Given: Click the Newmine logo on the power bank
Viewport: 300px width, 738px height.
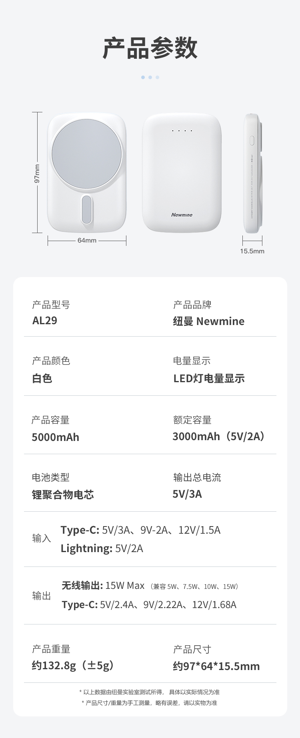Looking at the screenshot, I should [182, 215].
